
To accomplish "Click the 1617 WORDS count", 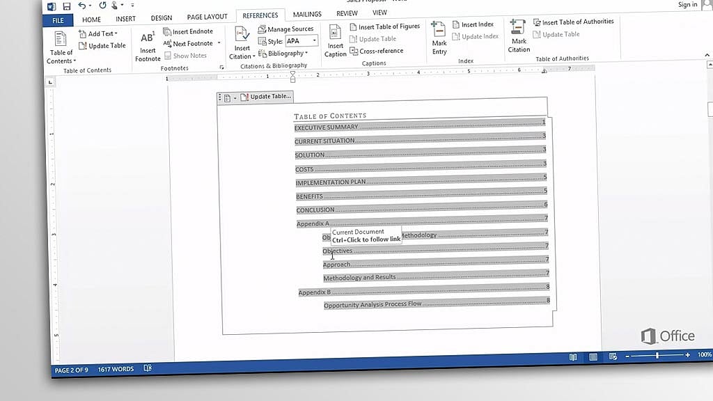I will [x=116, y=369].
